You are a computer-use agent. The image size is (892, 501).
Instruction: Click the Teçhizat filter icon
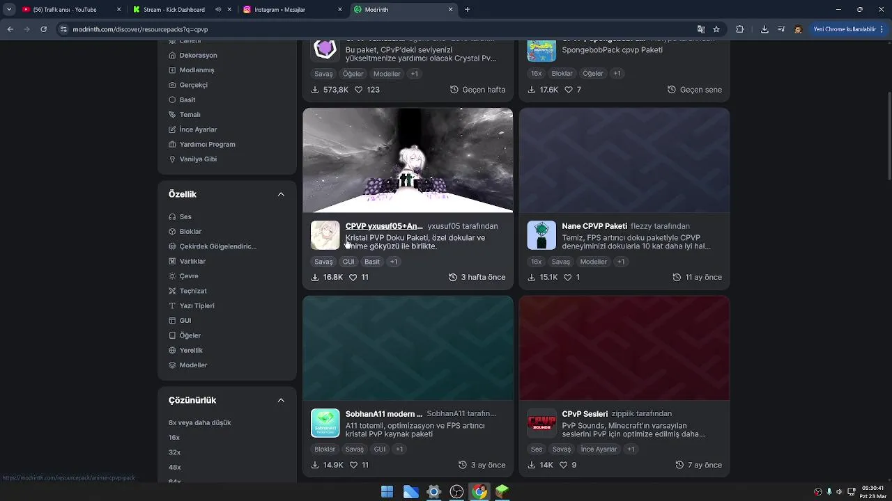coord(172,291)
